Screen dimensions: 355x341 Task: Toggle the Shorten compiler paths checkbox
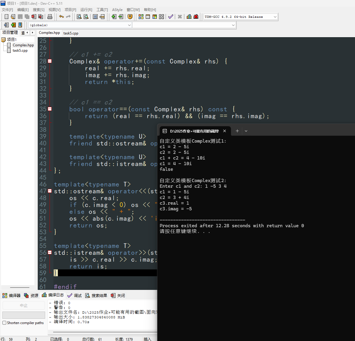click(x=4, y=323)
